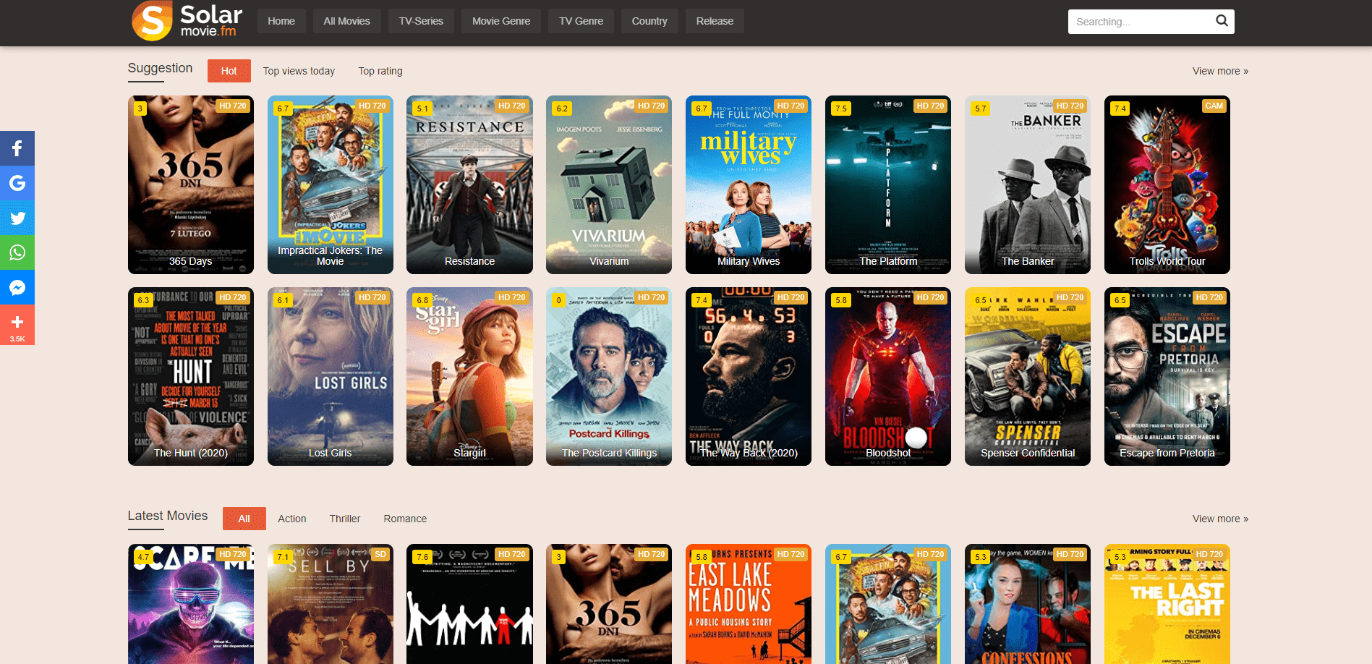Click SD badge on Sell By poster
Screen dimensions: 1372x664
(380, 554)
